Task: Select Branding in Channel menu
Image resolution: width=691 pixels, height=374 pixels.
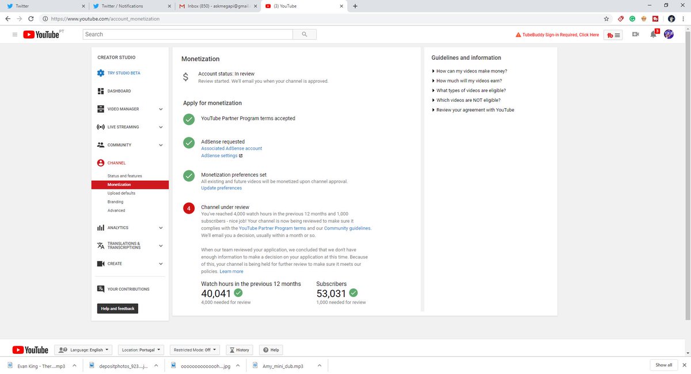Action: coord(115,202)
